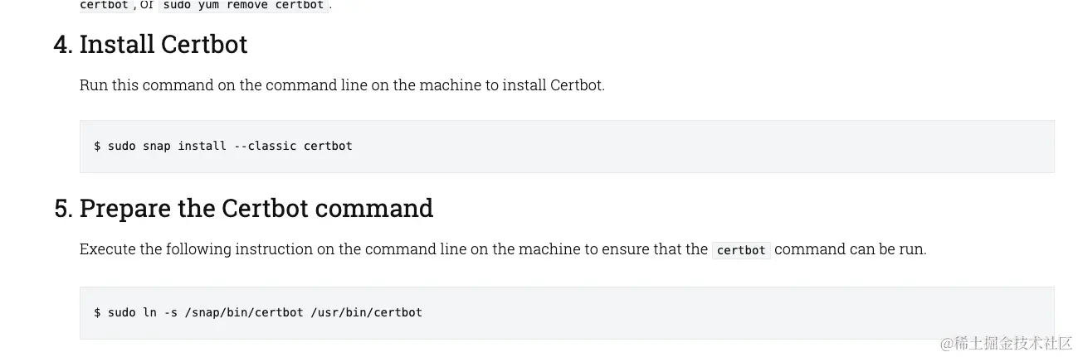Screen dimensions: 1078x357
Task: Click the "Run this command" paragraph
Action: [x=342, y=84]
